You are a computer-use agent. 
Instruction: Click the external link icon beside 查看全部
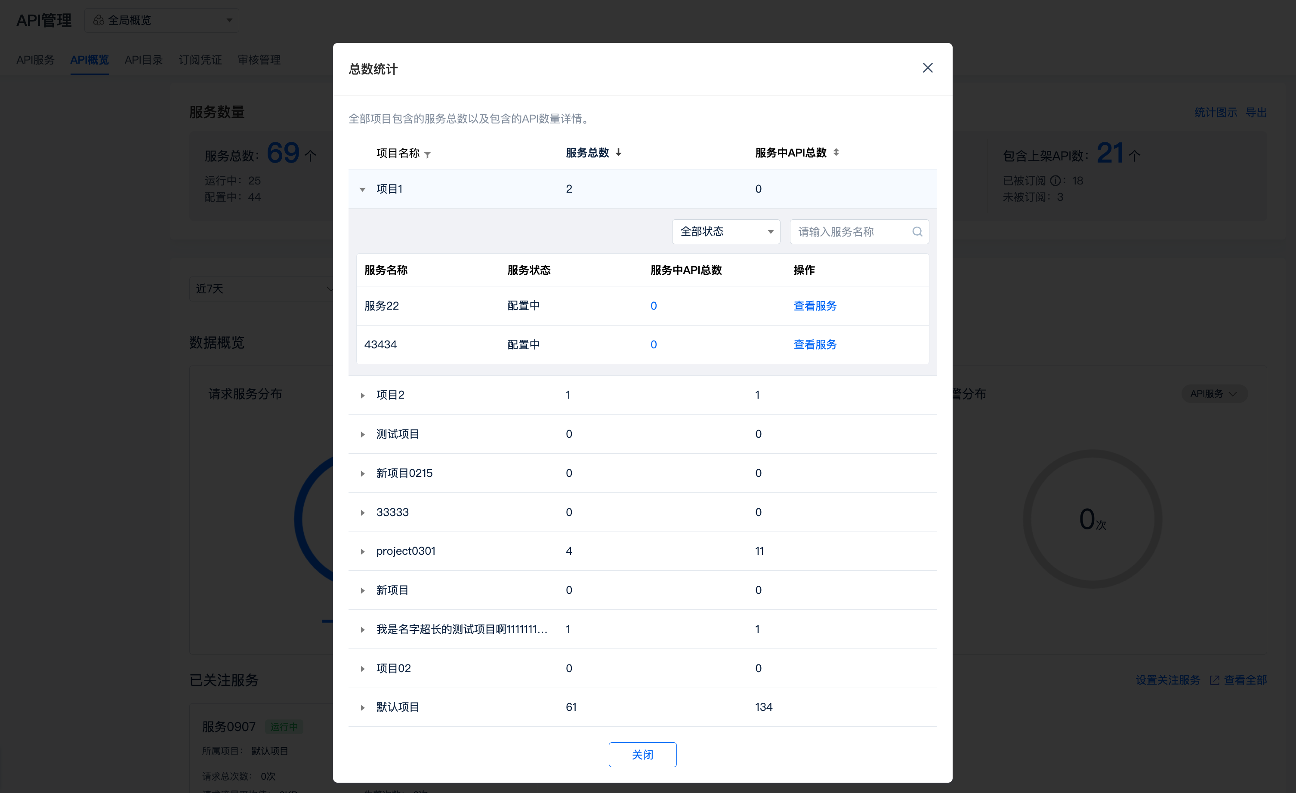point(1215,680)
